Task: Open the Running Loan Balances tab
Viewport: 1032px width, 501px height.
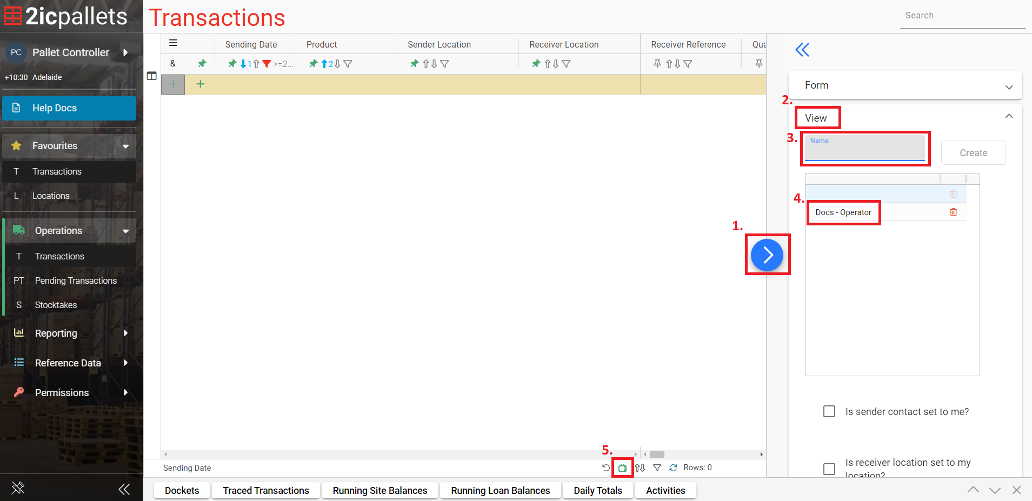Action: tap(500, 490)
